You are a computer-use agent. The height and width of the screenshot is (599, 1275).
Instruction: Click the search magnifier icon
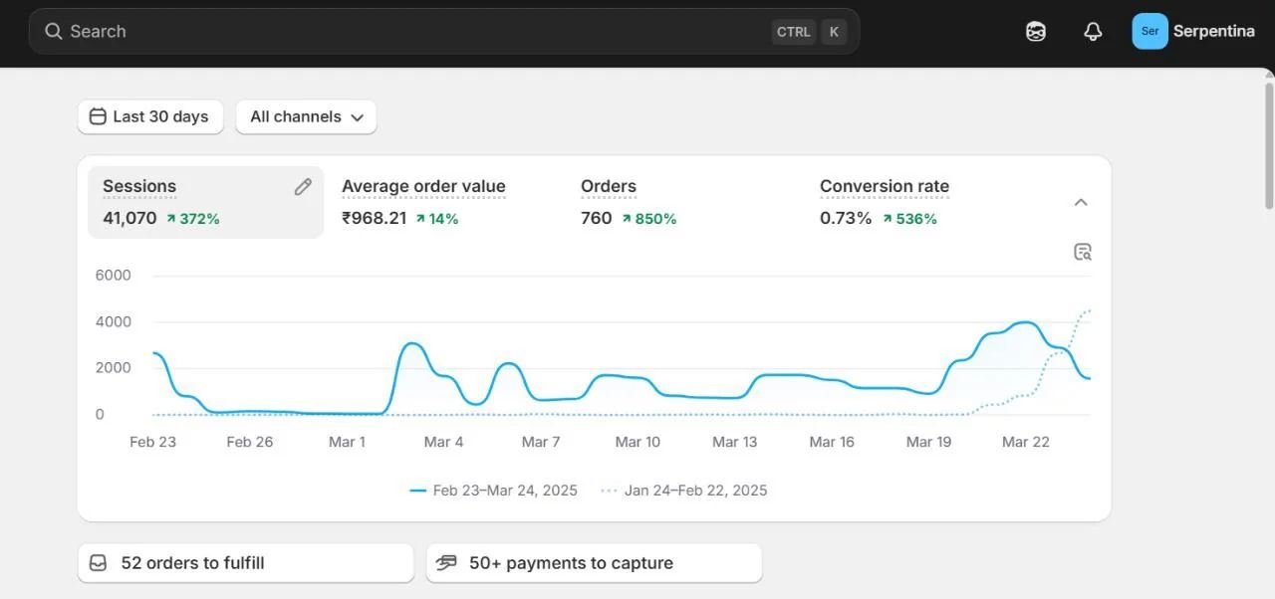(x=54, y=32)
